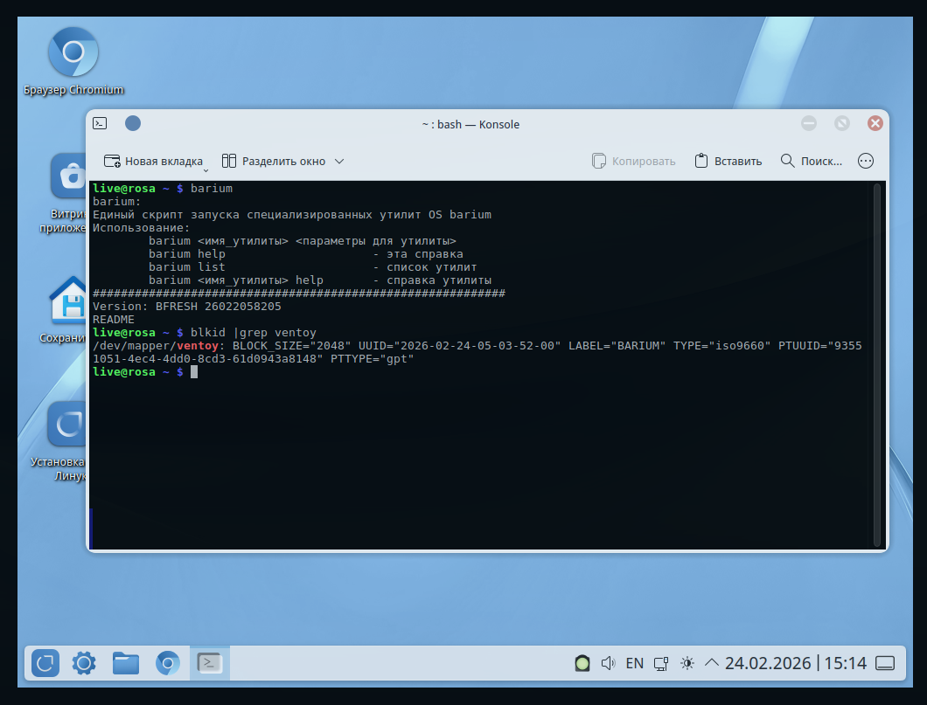
Task: Open the file manager folder icon in taskbar
Action: (126, 664)
